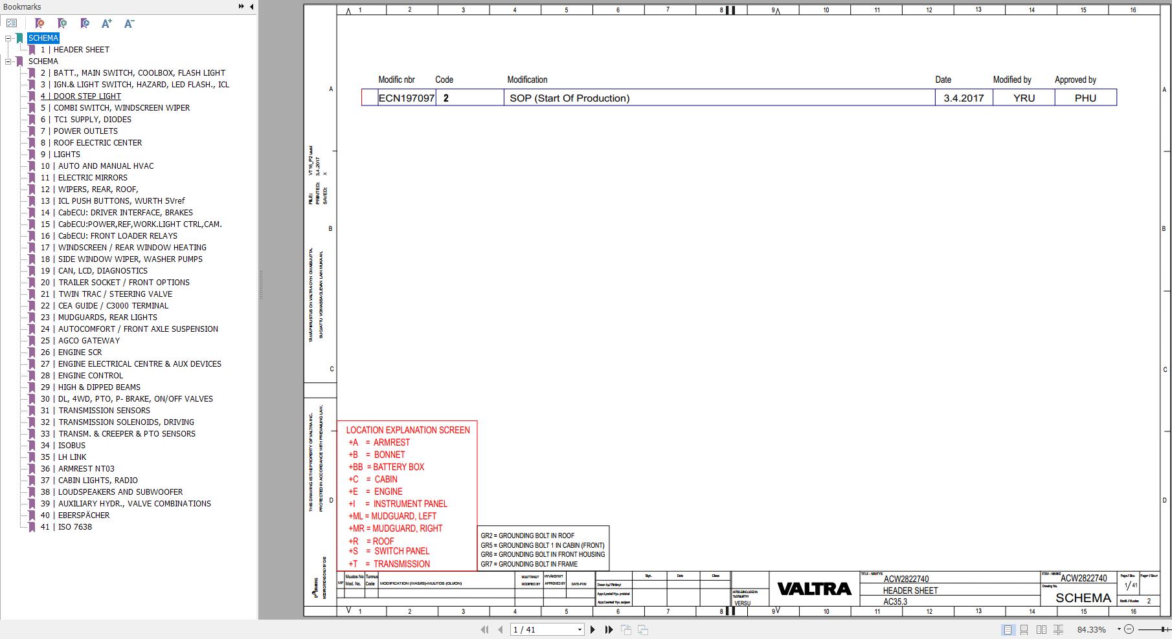Screen dimensions: 1172x639
Task: Select the highlighted SCHEMA bookmark
Action: pyautogui.click(x=43, y=38)
